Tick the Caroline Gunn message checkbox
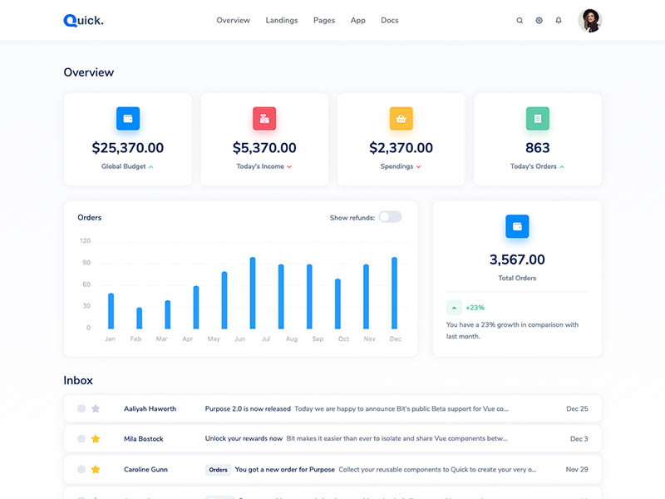 click(81, 469)
